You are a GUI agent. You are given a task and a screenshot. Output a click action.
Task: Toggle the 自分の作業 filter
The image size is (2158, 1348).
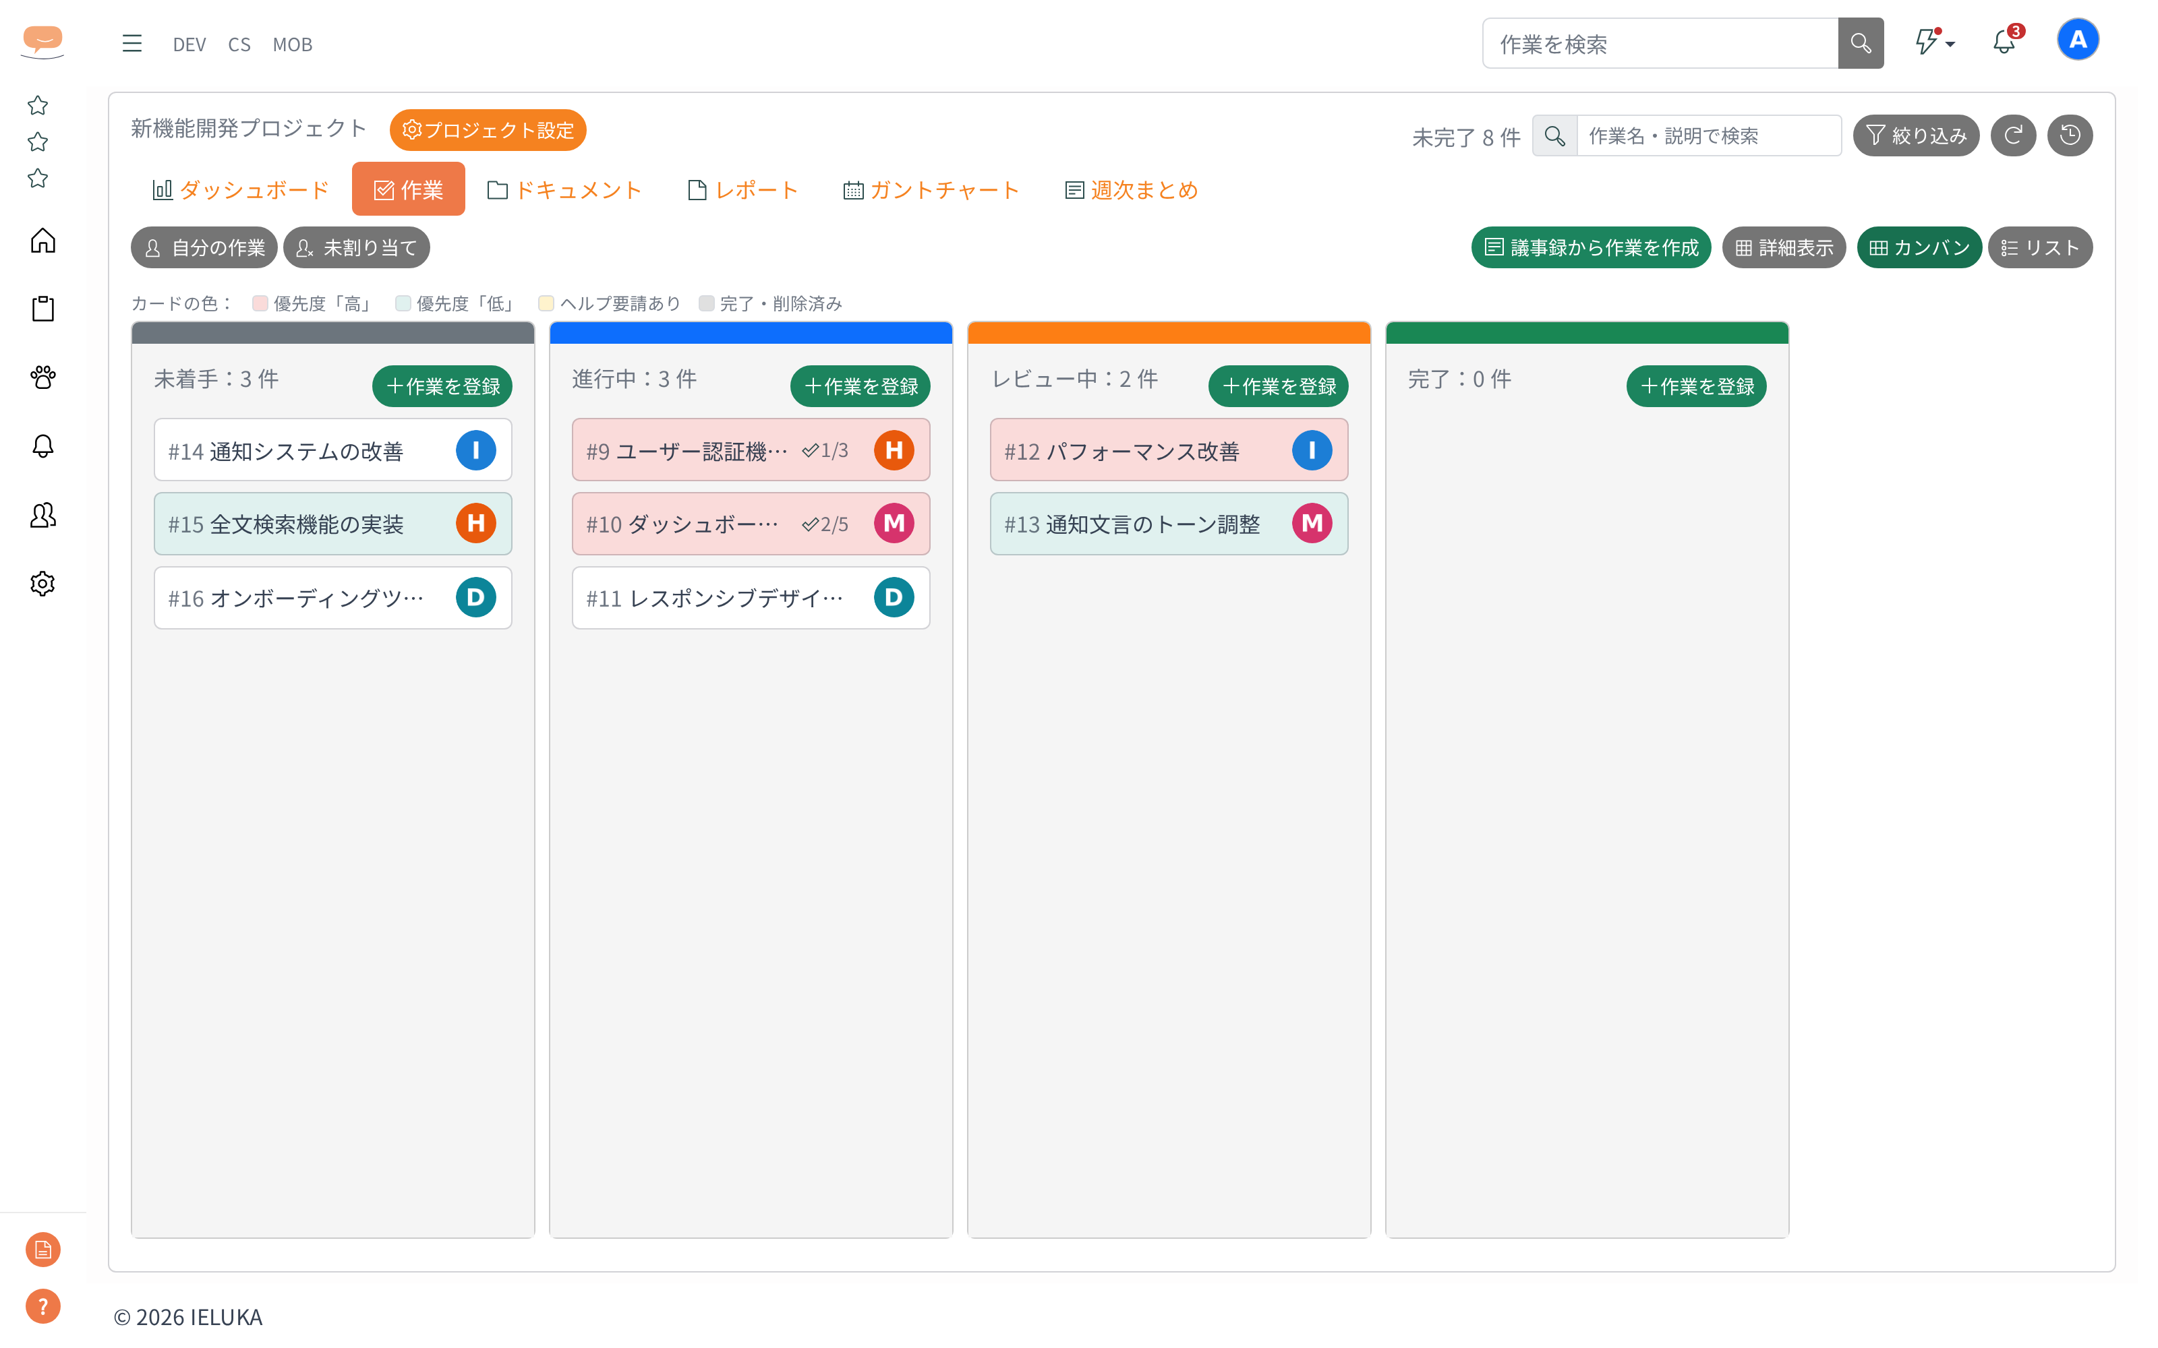tap(204, 248)
